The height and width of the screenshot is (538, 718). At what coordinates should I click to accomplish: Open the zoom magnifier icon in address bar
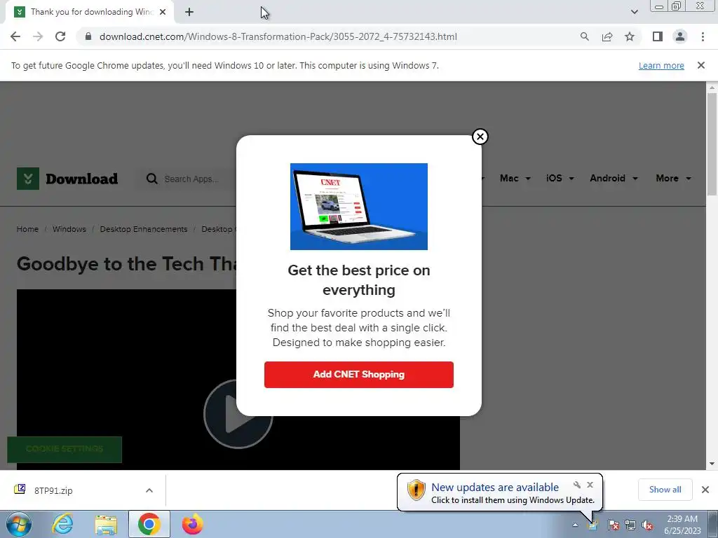coord(584,36)
